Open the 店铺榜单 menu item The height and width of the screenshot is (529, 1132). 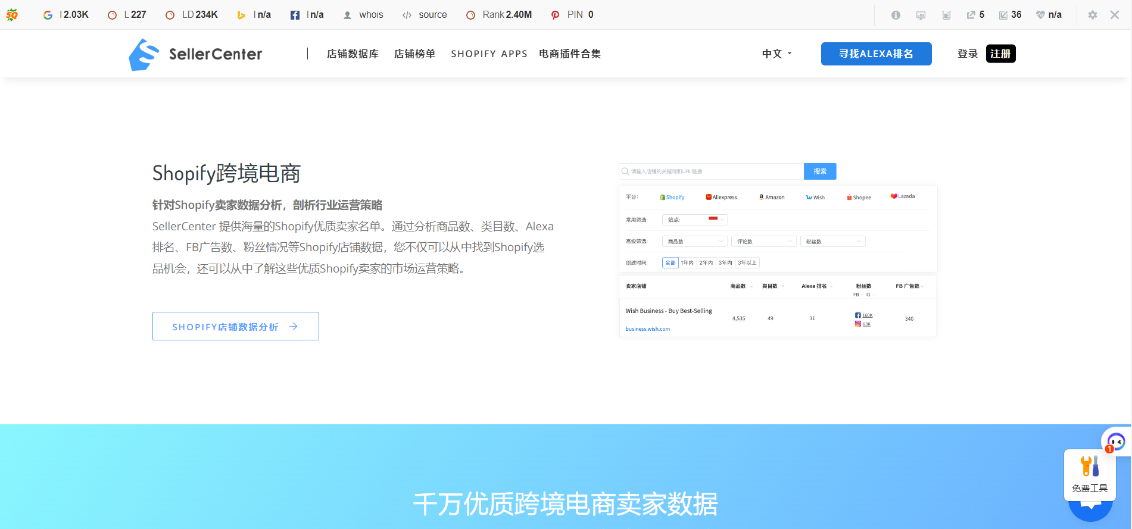[414, 54]
